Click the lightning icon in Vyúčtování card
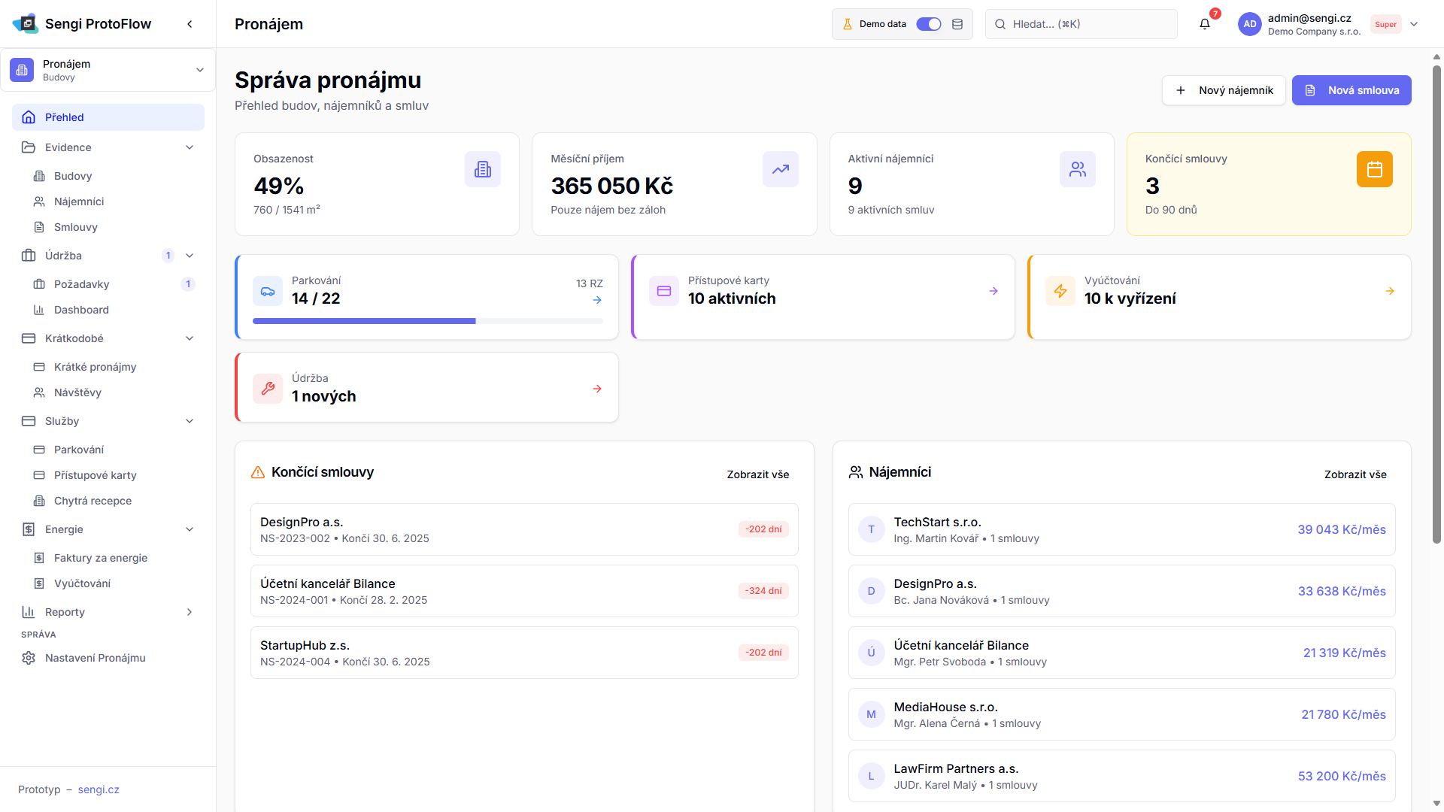The width and height of the screenshot is (1444, 812). 1060,291
